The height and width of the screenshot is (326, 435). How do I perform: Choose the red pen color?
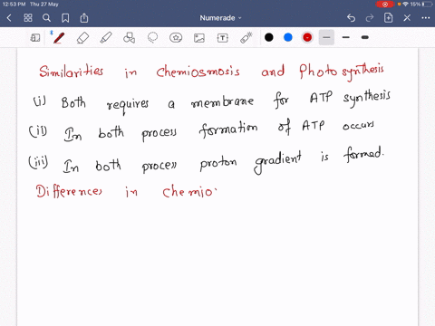click(x=307, y=37)
